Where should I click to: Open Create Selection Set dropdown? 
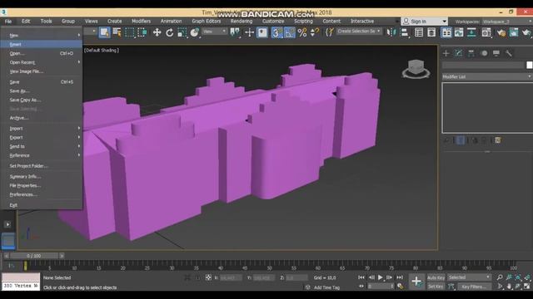point(359,32)
